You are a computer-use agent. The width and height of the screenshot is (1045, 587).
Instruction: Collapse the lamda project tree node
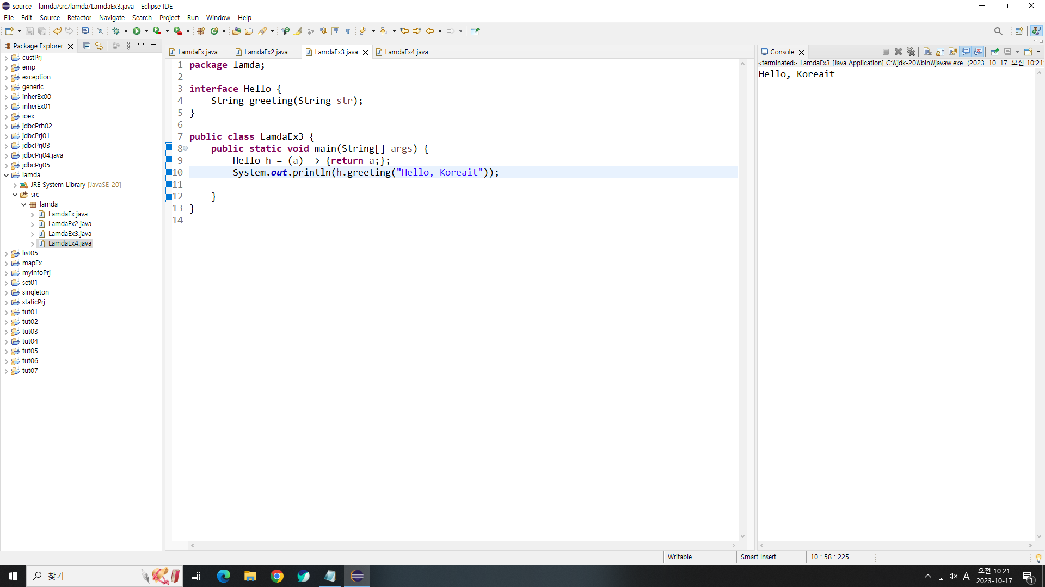pyautogui.click(x=7, y=175)
